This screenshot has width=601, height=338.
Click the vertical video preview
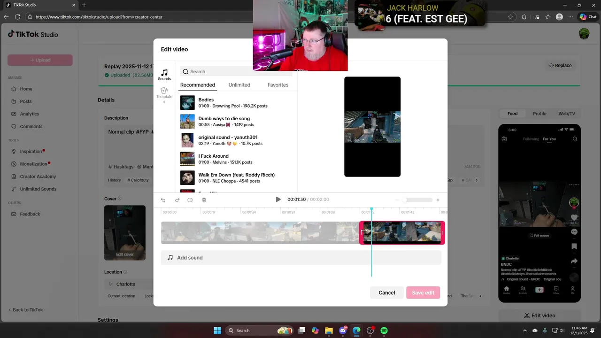tap(372, 127)
